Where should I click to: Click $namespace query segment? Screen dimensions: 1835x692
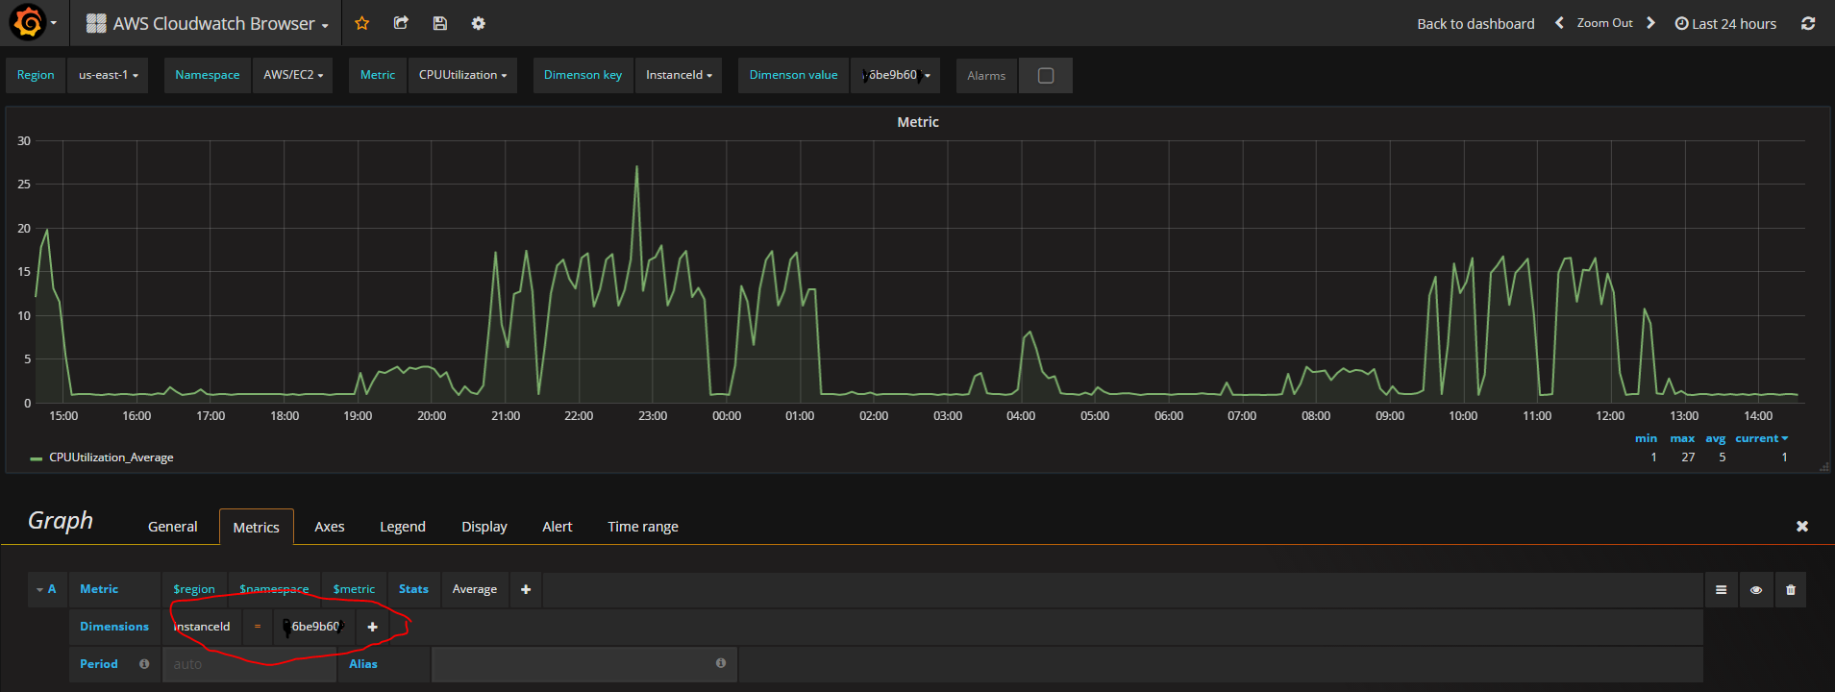tap(274, 589)
